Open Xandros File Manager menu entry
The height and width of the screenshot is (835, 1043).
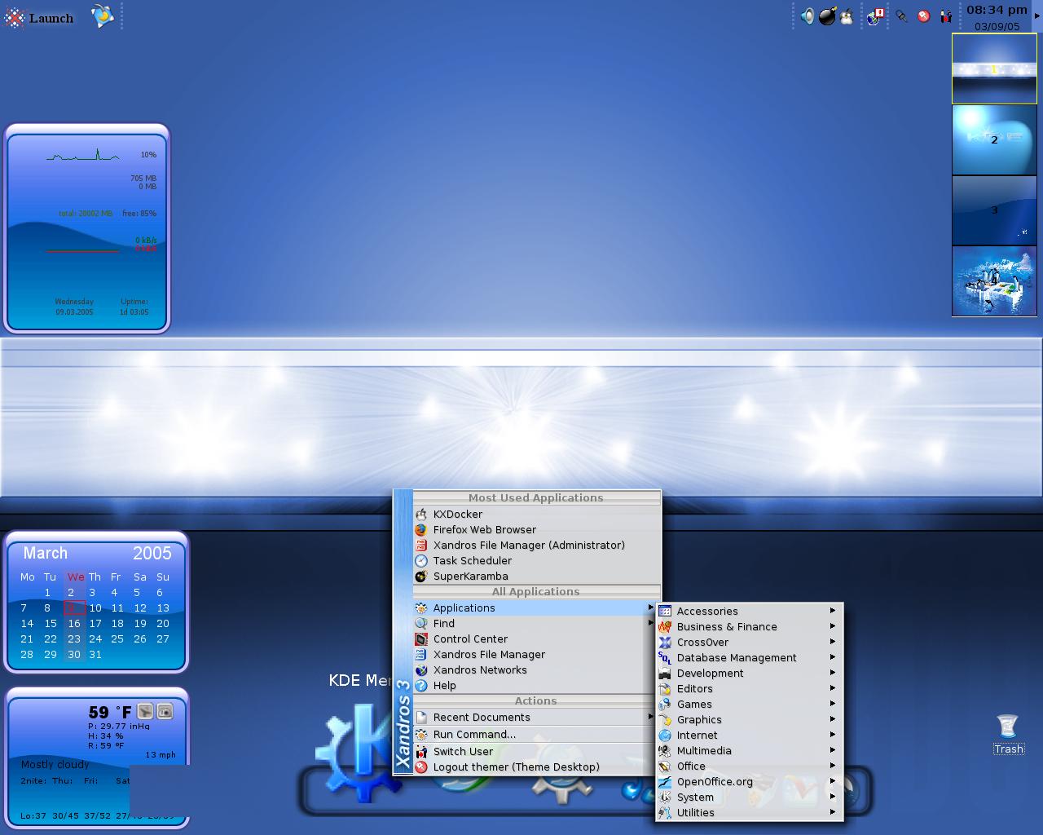pos(536,655)
